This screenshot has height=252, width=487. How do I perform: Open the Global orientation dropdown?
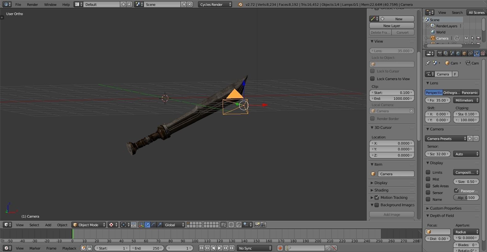(x=174, y=225)
